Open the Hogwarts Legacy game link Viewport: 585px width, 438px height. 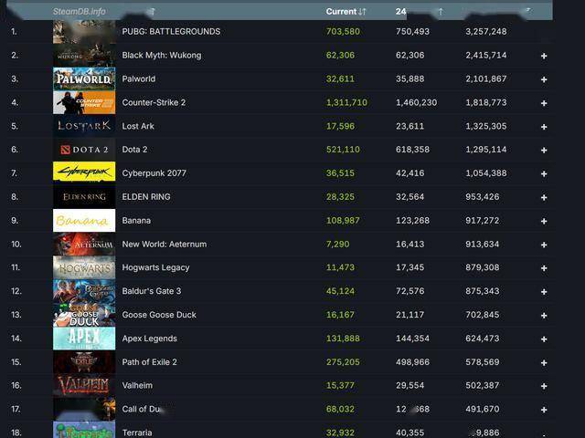[x=156, y=267]
